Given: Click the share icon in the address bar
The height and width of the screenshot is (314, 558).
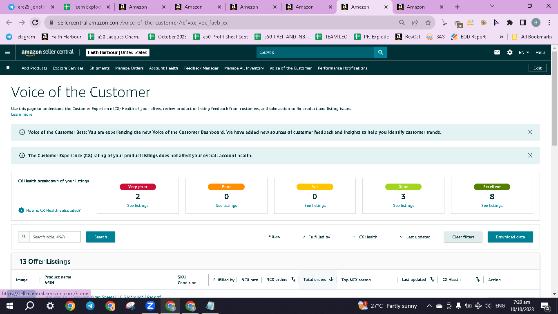Looking at the screenshot, I should click(415, 23).
